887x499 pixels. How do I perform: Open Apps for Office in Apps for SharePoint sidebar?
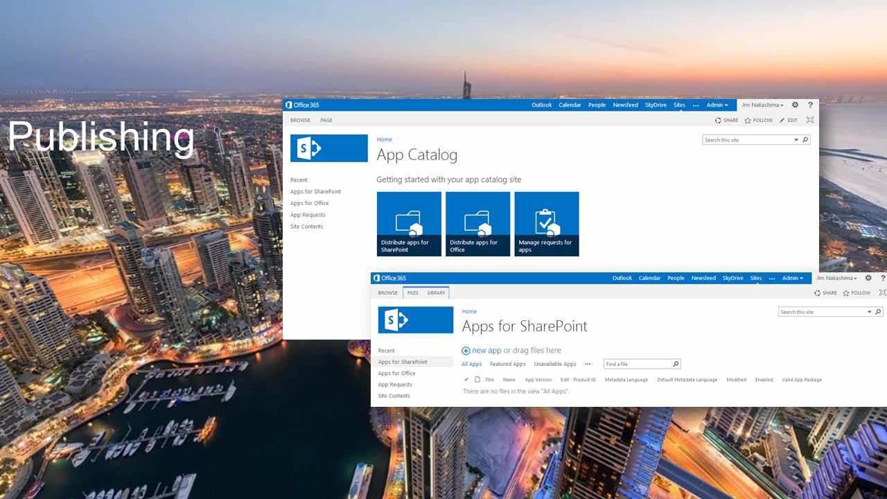click(x=397, y=374)
